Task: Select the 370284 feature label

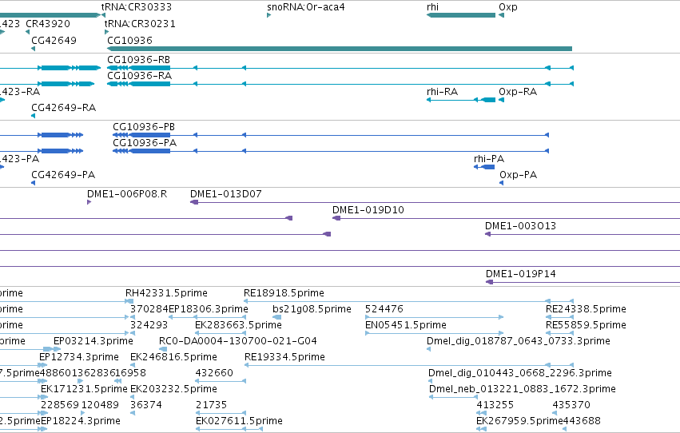Action: (x=149, y=309)
